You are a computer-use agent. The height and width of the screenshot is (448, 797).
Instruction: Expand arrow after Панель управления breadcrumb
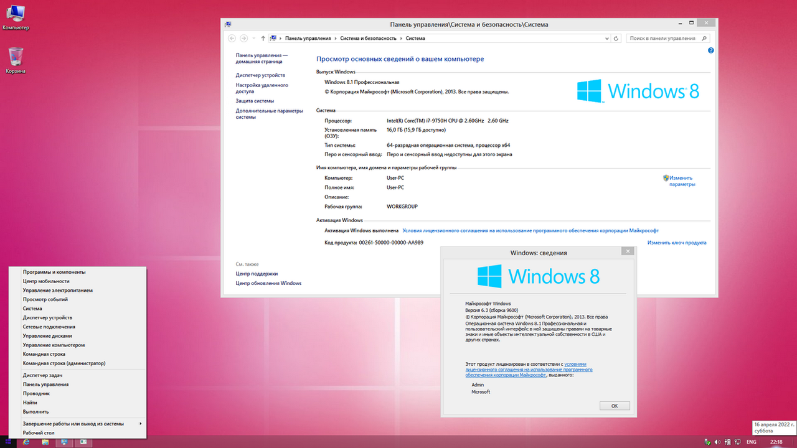(336, 38)
